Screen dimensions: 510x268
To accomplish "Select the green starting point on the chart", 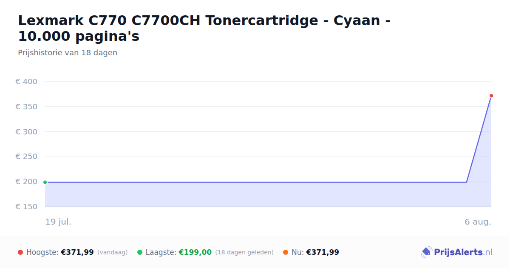I will pyautogui.click(x=45, y=182).
